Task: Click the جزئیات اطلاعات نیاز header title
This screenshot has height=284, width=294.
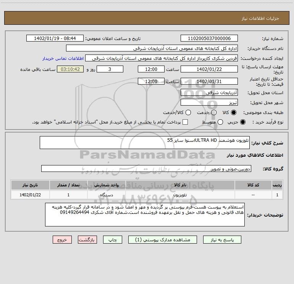Action: tap(260, 18)
